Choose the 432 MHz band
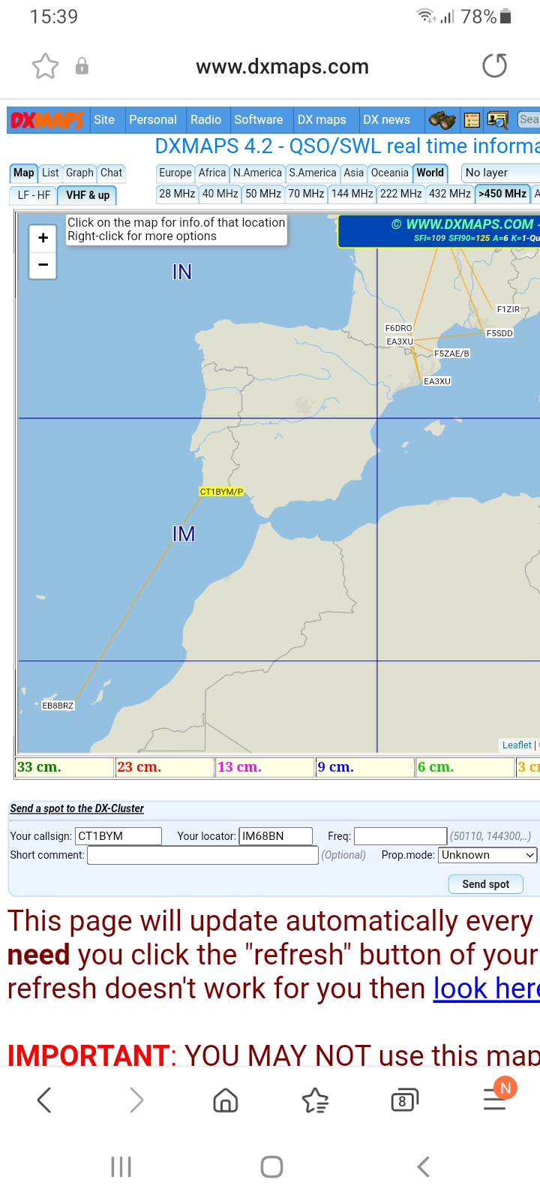This screenshot has width=540, height=1201. [450, 194]
